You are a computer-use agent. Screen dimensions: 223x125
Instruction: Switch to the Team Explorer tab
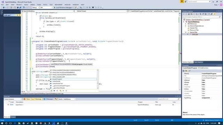point(199,62)
